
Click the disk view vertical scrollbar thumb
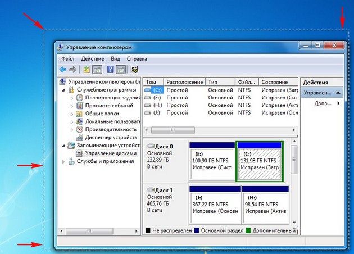[x=294, y=160]
